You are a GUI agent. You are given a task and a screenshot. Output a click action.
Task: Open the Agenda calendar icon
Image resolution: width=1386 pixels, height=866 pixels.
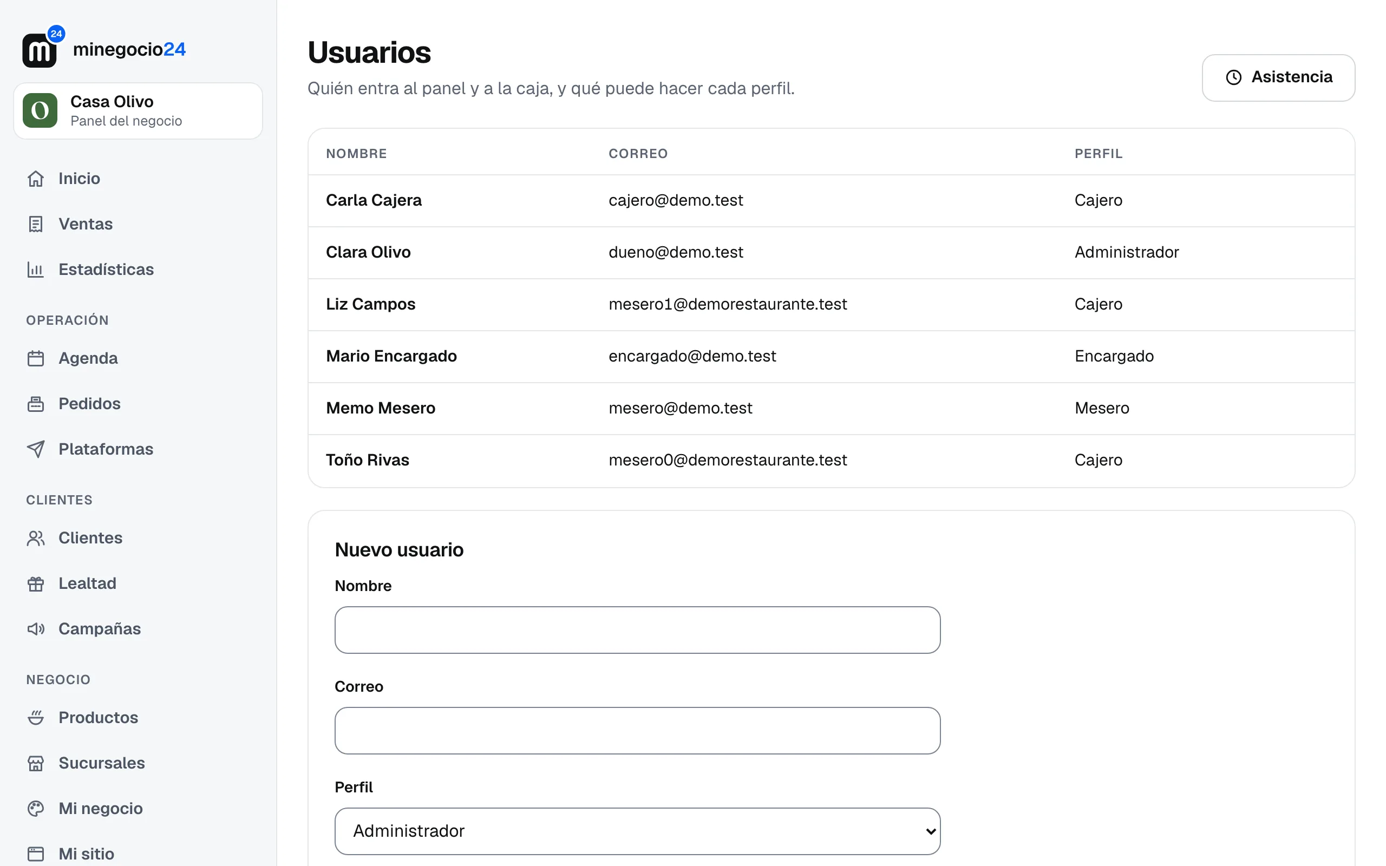(x=36, y=358)
